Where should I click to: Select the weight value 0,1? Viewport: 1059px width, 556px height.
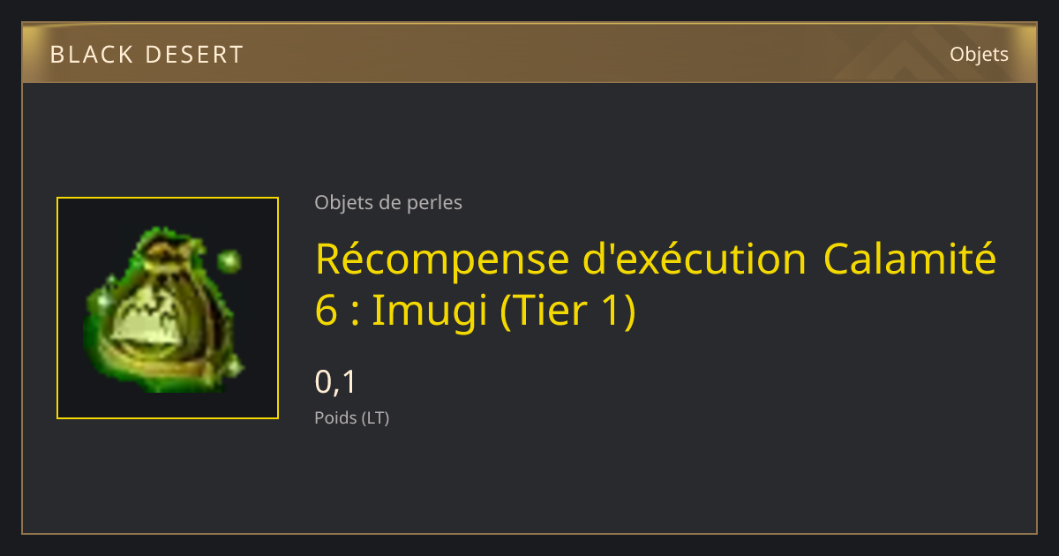(335, 382)
